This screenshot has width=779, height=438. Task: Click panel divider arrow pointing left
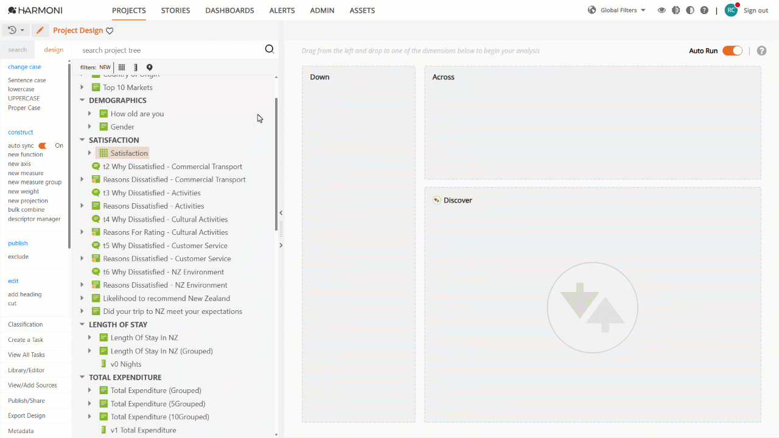281,213
